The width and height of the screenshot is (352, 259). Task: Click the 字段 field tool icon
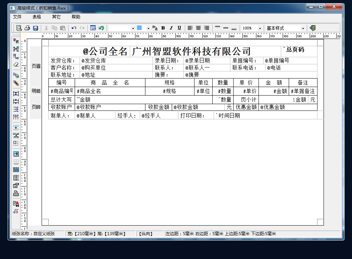tap(16, 41)
